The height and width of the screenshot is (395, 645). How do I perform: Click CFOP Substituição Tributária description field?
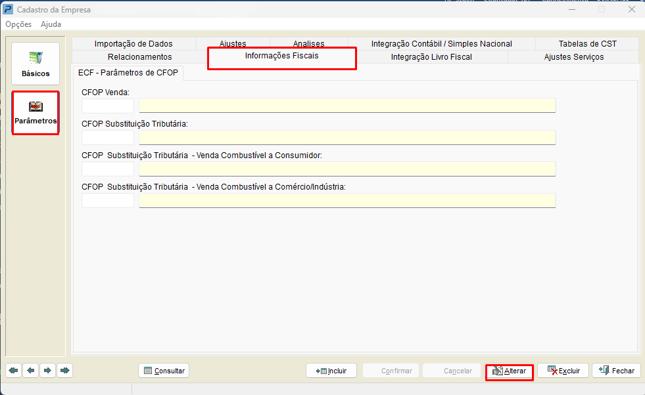pos(347,137)
